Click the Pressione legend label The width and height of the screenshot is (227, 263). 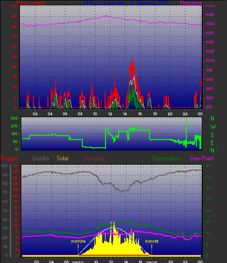coord(191,3)
